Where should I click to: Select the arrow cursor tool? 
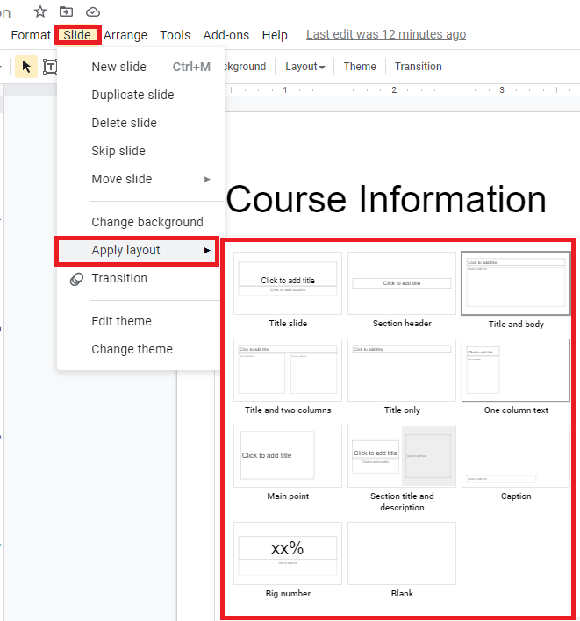tap(26, 67)
